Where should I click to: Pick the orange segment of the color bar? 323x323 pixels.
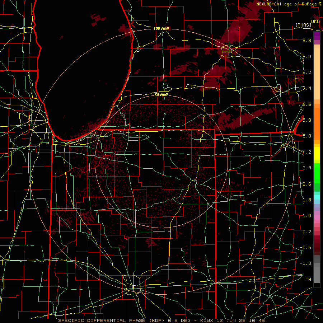click(x=317, y=124)
